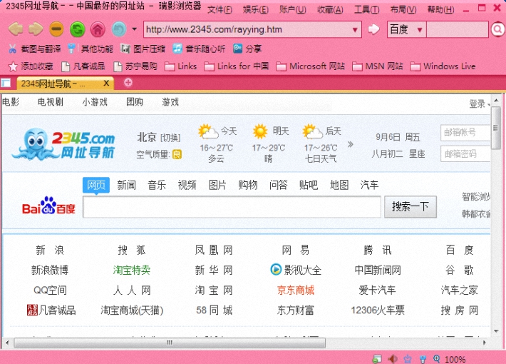This screenshot has width=506, height=364.
Task: Close the 2345网址导航 tab
Action: point(106,84)
